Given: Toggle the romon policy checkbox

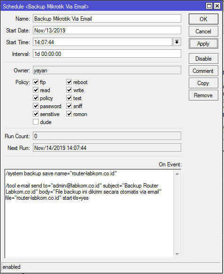Looking at the screenshot, I should 69,114.
